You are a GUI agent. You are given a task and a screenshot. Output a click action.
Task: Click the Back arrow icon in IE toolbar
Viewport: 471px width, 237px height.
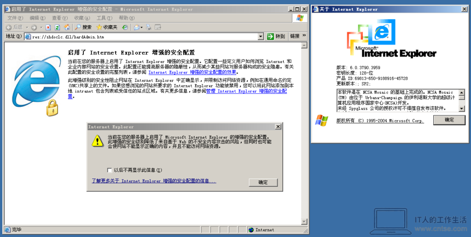[9, 27]
